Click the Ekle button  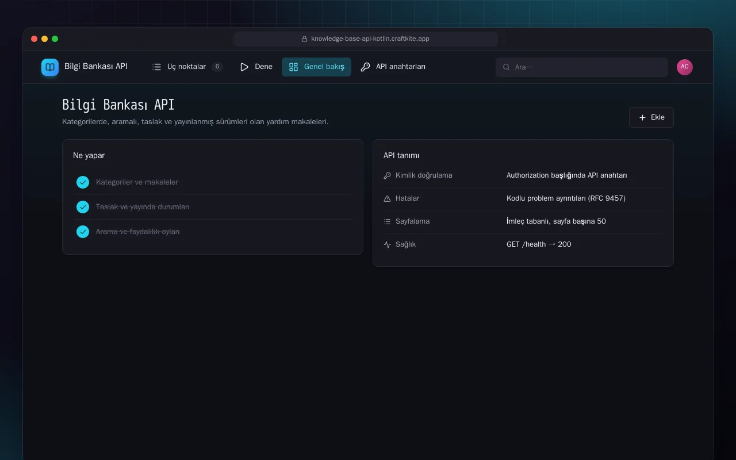point(651,117)
